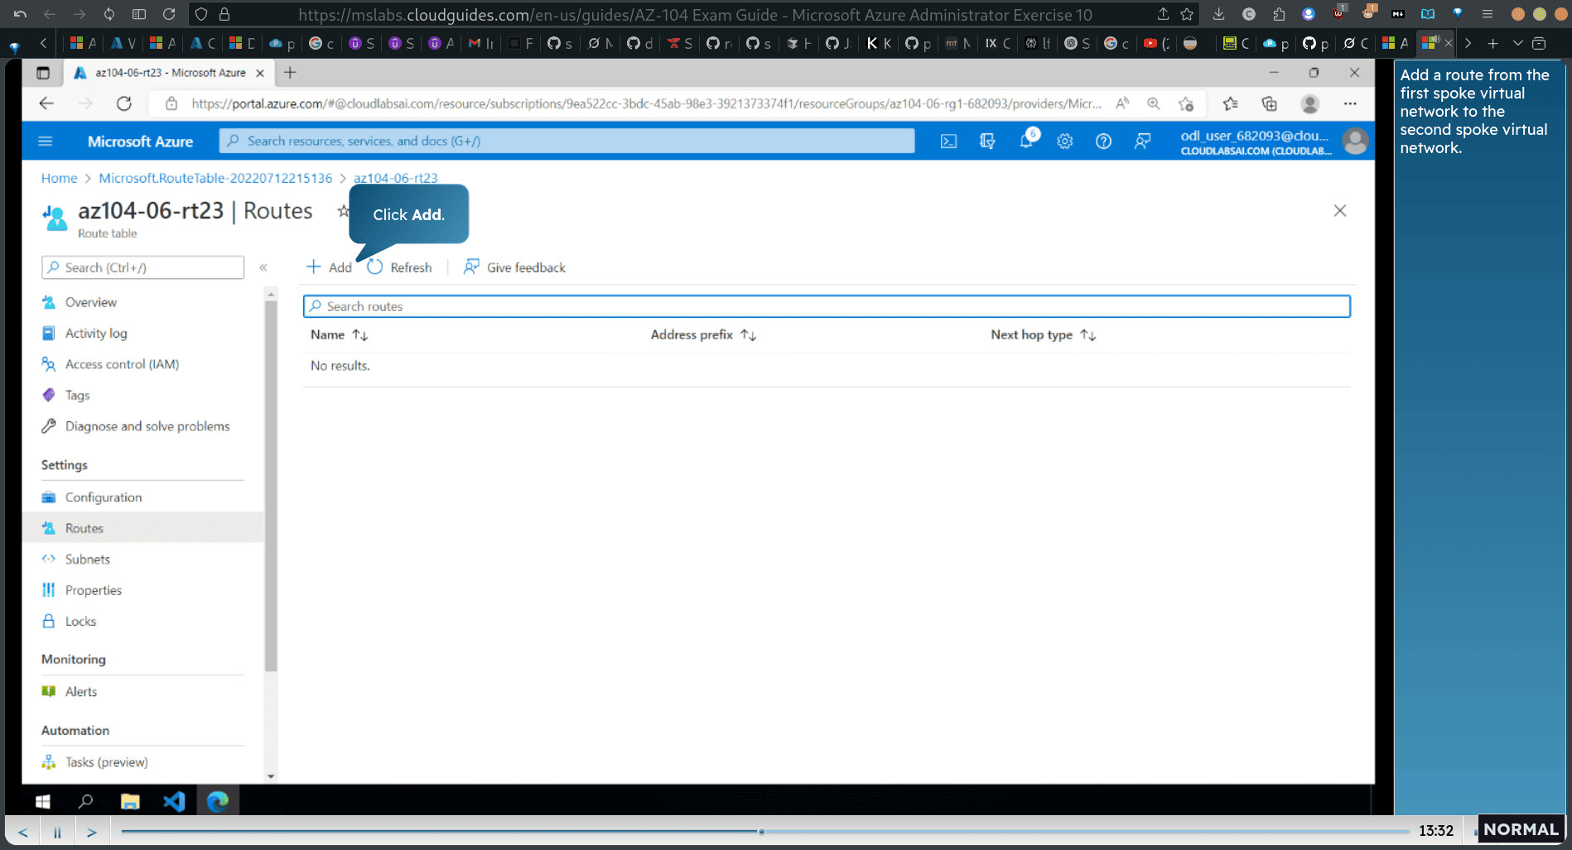Image resolution: width=1572 pixels, height=850 pixels.
Task: Open Access control (IAM)
Action: (122, 364)
